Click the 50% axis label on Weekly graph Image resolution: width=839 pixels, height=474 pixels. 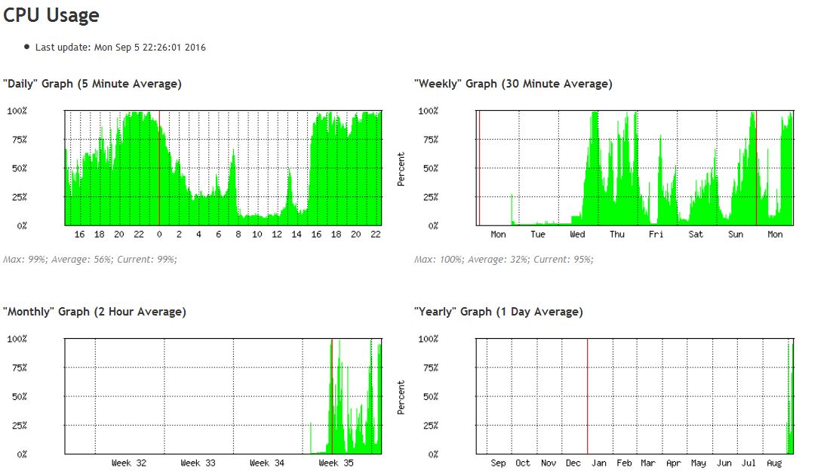click(x=431, y=168)
